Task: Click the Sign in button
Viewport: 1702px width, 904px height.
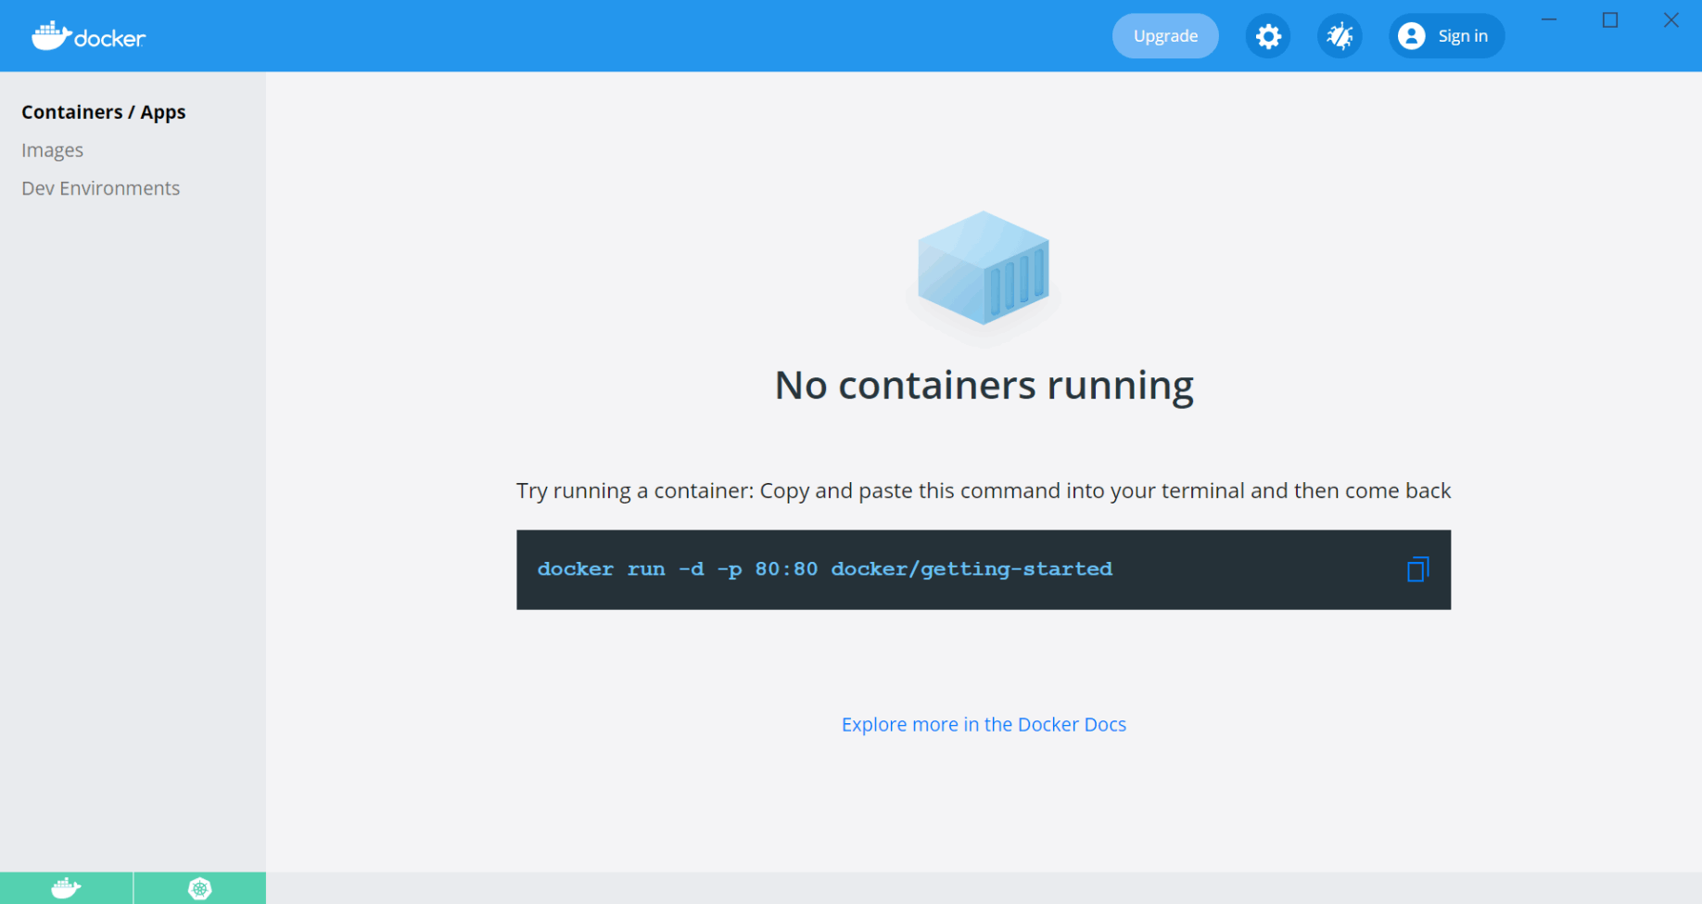Action: click(x=1446, y=36)
